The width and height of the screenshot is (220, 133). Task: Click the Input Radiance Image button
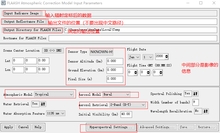pos(22,13)
